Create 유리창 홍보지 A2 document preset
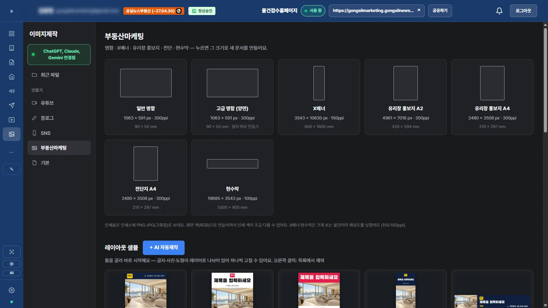 click(406, 97)
